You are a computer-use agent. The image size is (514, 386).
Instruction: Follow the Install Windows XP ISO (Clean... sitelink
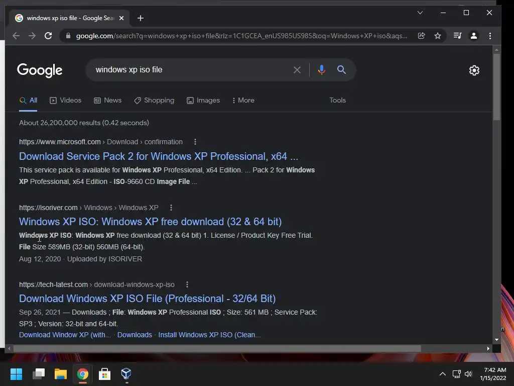click(209, 335)
